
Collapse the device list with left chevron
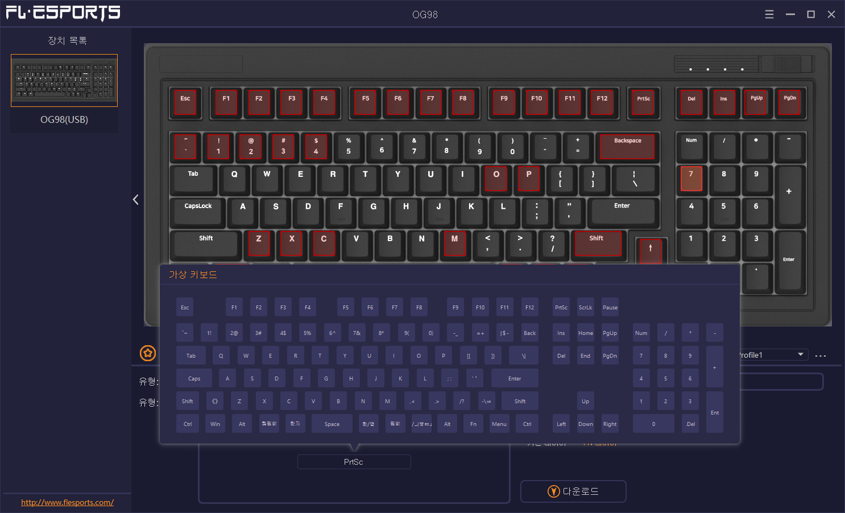(x=135, y=200)
